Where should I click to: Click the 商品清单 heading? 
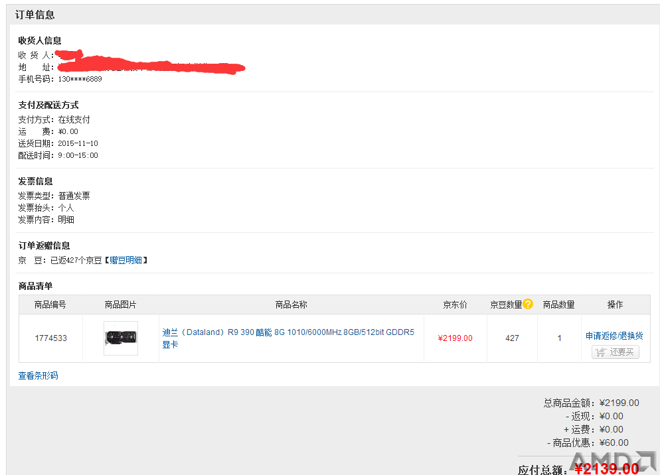[x=35, y=286]
